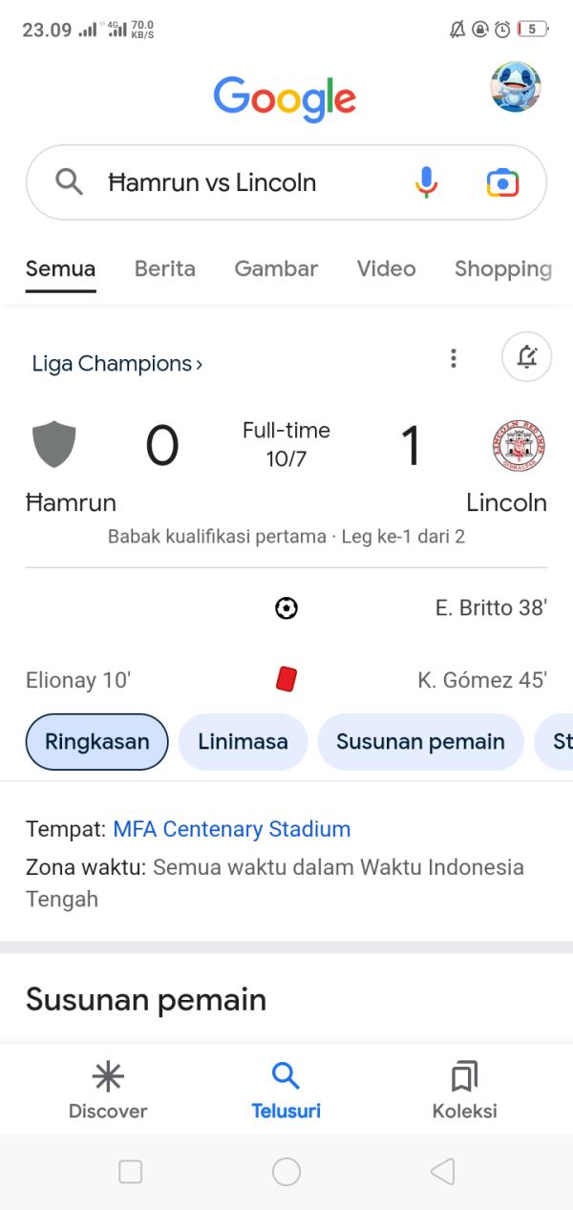
Task: Tap the Android back navigation triangle
Action: [x=442, y=1172]
